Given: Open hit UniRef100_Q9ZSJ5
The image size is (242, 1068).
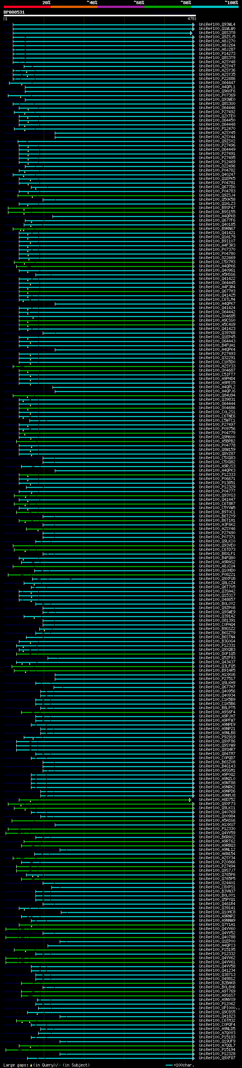Looking at the screenshot, I should point(217,37).
